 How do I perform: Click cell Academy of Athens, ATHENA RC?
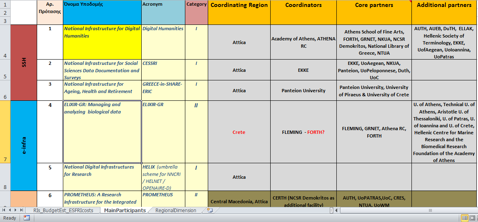(303, 42)
